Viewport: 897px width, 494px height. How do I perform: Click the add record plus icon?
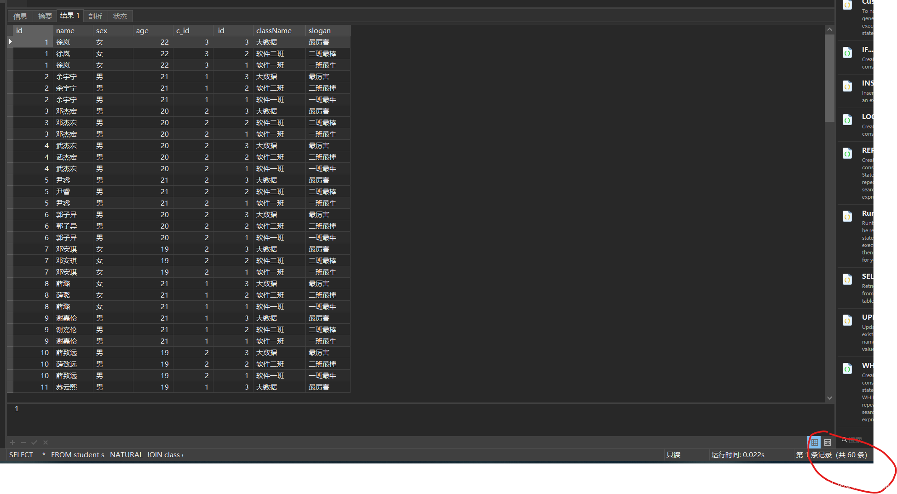12,442
